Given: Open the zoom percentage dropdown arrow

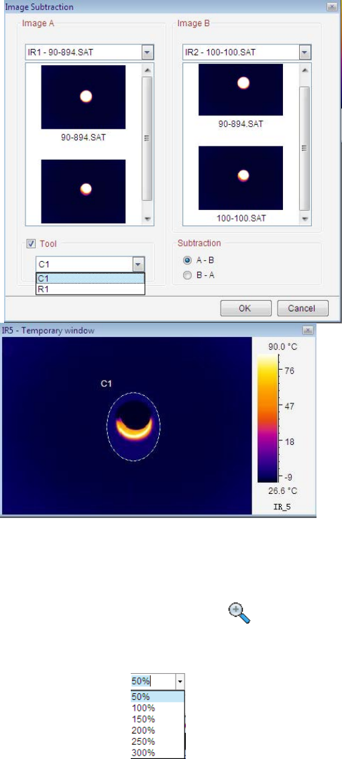Looking at the screenshot, I should click(180, 680).
